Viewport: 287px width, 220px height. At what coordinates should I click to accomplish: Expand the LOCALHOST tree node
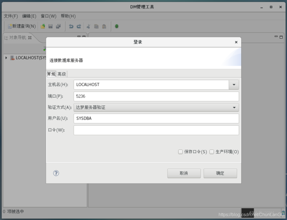[x=6, y=58]
